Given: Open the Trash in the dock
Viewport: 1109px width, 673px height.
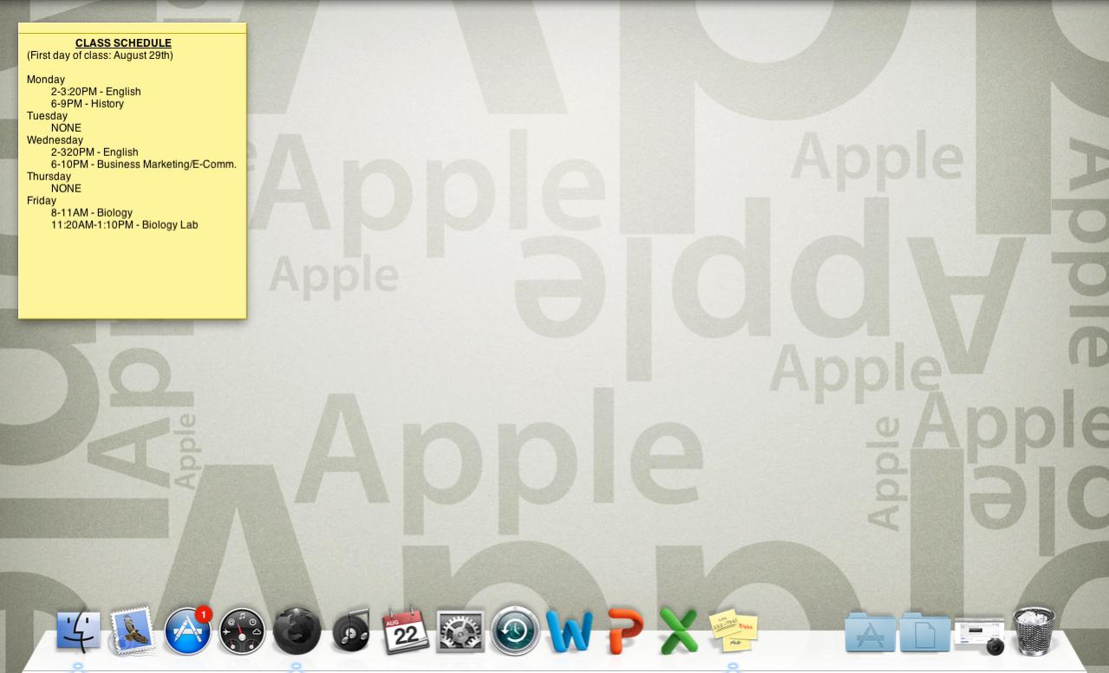Looking at the screenshot, I should pos(1034,631).
